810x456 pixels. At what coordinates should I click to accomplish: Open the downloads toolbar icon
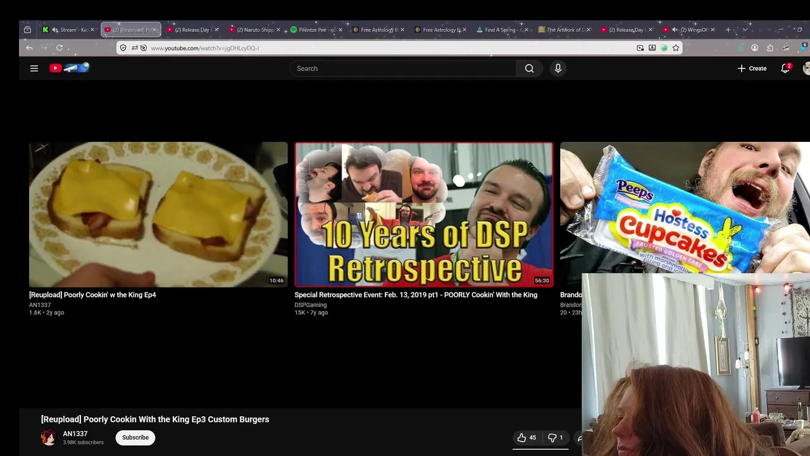740,47
